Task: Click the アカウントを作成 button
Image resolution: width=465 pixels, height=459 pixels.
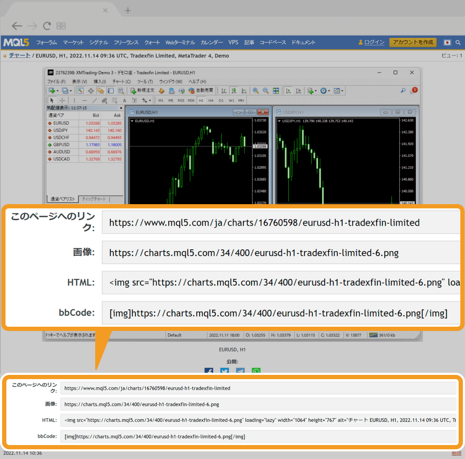Action: click(413, 42)
